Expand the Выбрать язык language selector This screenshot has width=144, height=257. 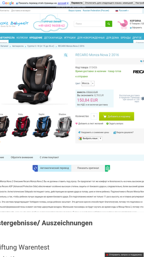[90, 139]
